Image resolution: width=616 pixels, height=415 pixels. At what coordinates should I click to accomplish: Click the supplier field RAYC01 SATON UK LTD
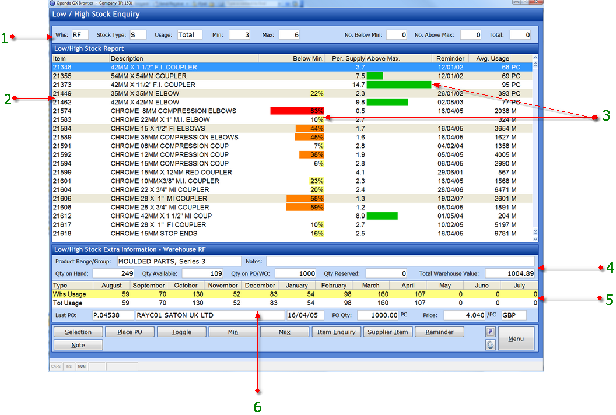click(210, 315)
